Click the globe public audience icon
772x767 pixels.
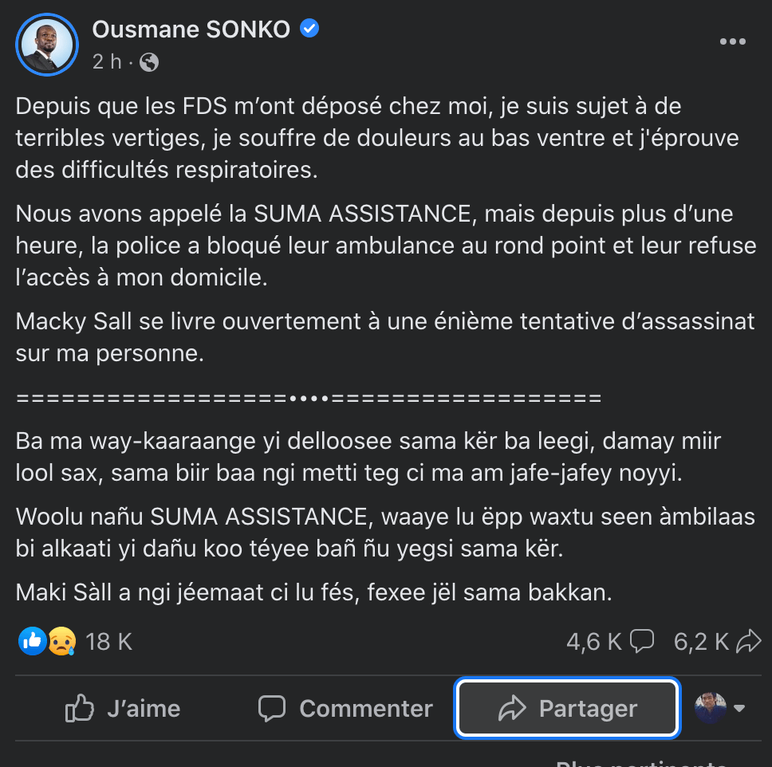(149, 62)
